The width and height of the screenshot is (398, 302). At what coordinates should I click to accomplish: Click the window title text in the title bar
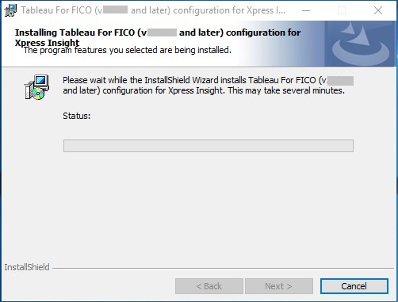[x=153, y=10]
